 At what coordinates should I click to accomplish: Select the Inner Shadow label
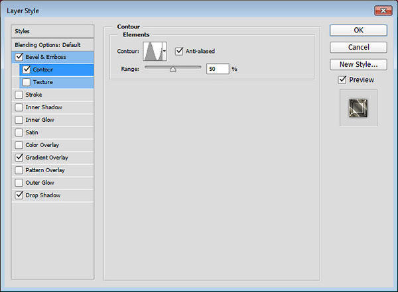coord(44,107)
